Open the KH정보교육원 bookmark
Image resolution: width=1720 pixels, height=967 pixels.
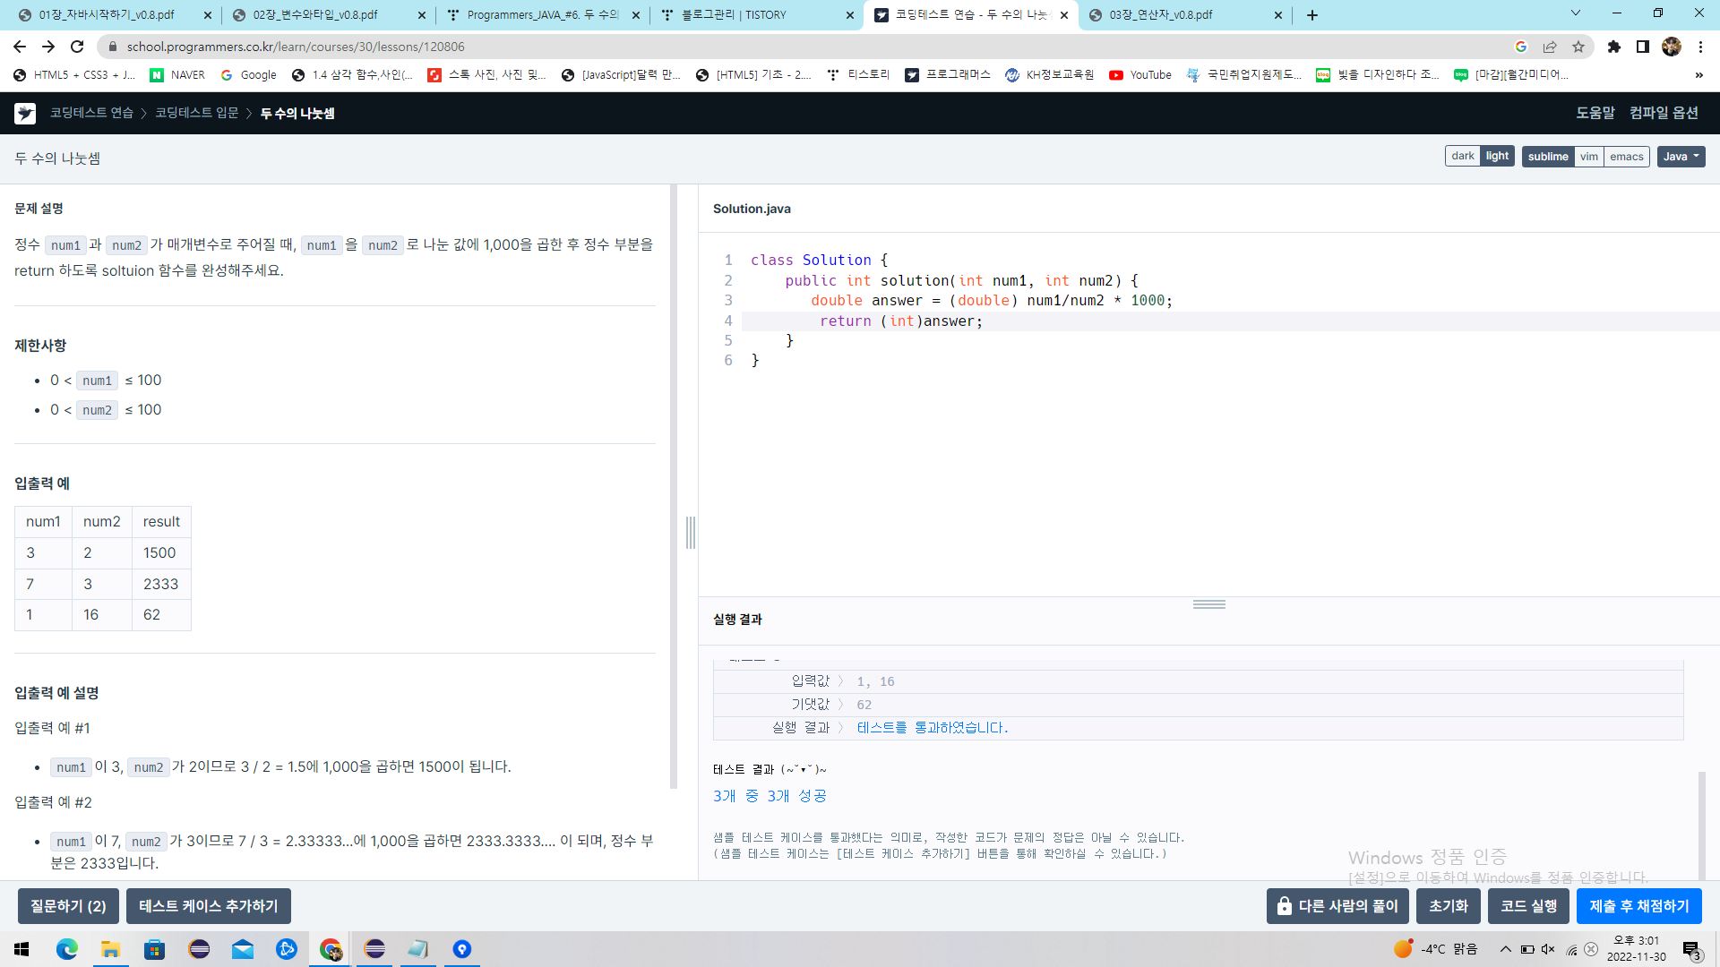point(1048,75)
